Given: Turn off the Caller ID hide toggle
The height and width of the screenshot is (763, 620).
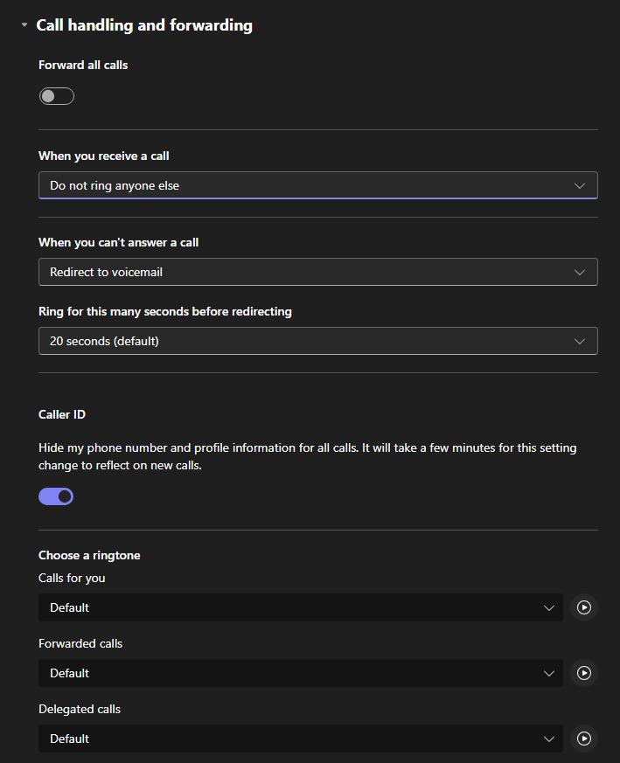Looking at the screenshot, I should coord(56,496).
